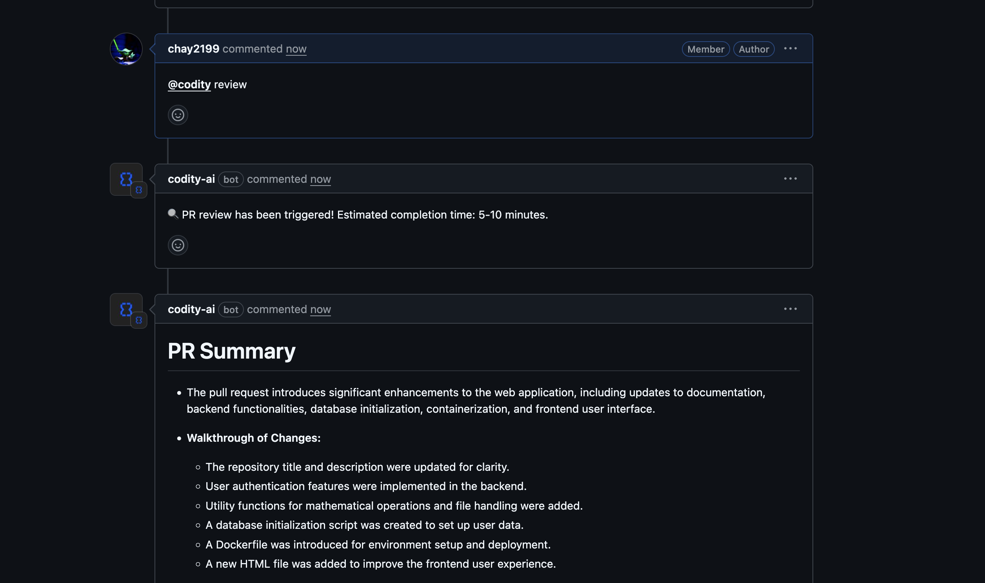Viewport: 985px width, 583px height.
Task: Click the bot label next to codity-ai
Action: pos(231,179)
